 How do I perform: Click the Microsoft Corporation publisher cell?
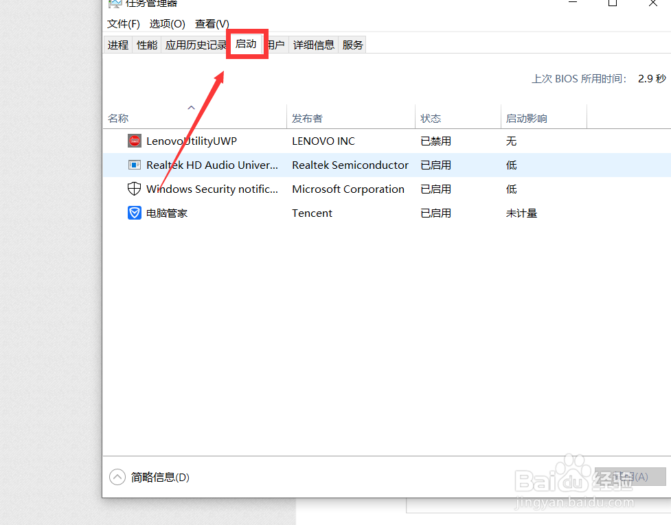click(348, 189)
